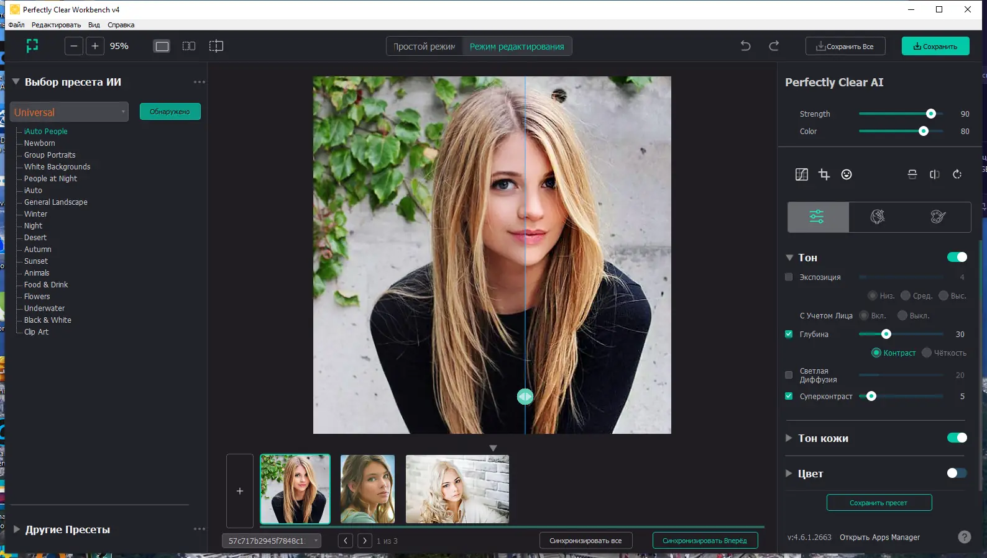Uncheck the Суперконтраст checkbox
Screen dimensions: 987x558
click(789, 396)
